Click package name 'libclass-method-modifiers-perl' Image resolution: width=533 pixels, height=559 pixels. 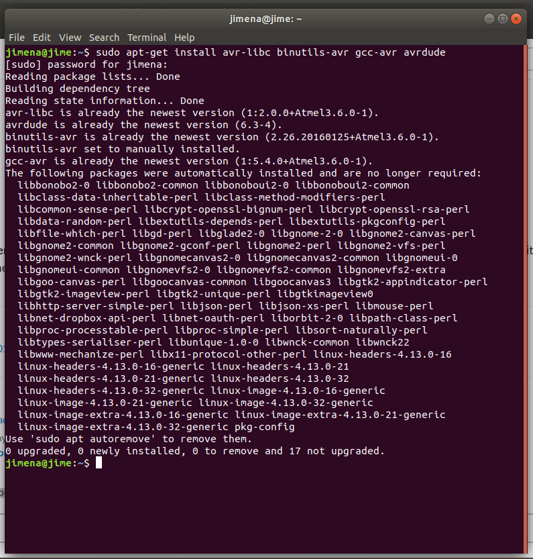tap(295, 197)
